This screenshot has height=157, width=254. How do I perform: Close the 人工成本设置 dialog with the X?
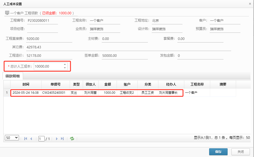point(250,4)
